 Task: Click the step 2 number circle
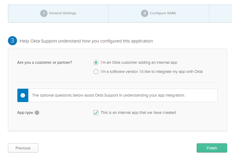(144, 13)
